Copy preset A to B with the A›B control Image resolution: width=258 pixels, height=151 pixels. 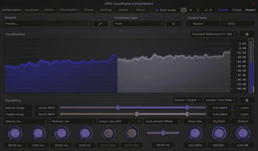click(x=209, y=10)
